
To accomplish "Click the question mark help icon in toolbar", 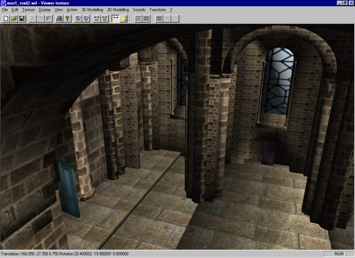I will click(67, 19).
